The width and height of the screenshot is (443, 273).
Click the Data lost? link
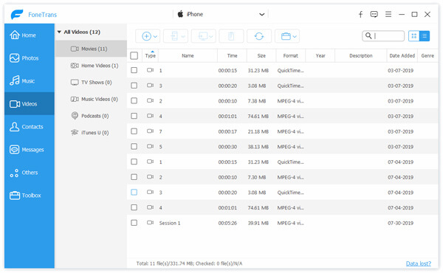[x=419, y=263]
